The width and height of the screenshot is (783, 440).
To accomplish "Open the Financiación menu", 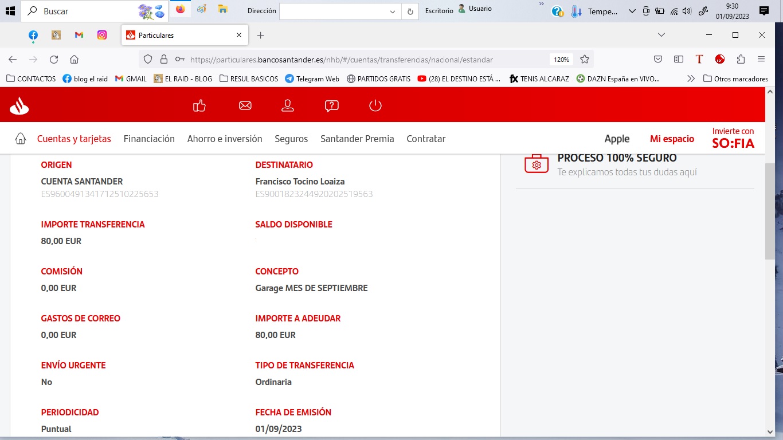I will [149, 139].
